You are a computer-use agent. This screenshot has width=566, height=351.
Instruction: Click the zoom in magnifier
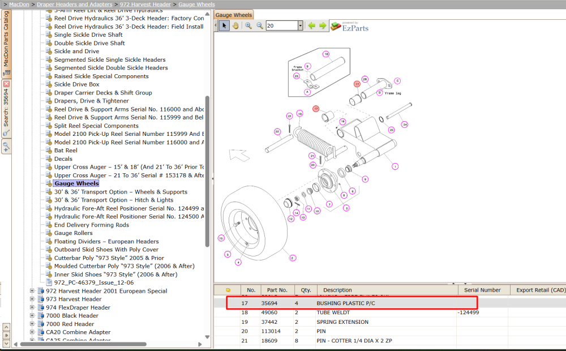click(x=248, y=25)
